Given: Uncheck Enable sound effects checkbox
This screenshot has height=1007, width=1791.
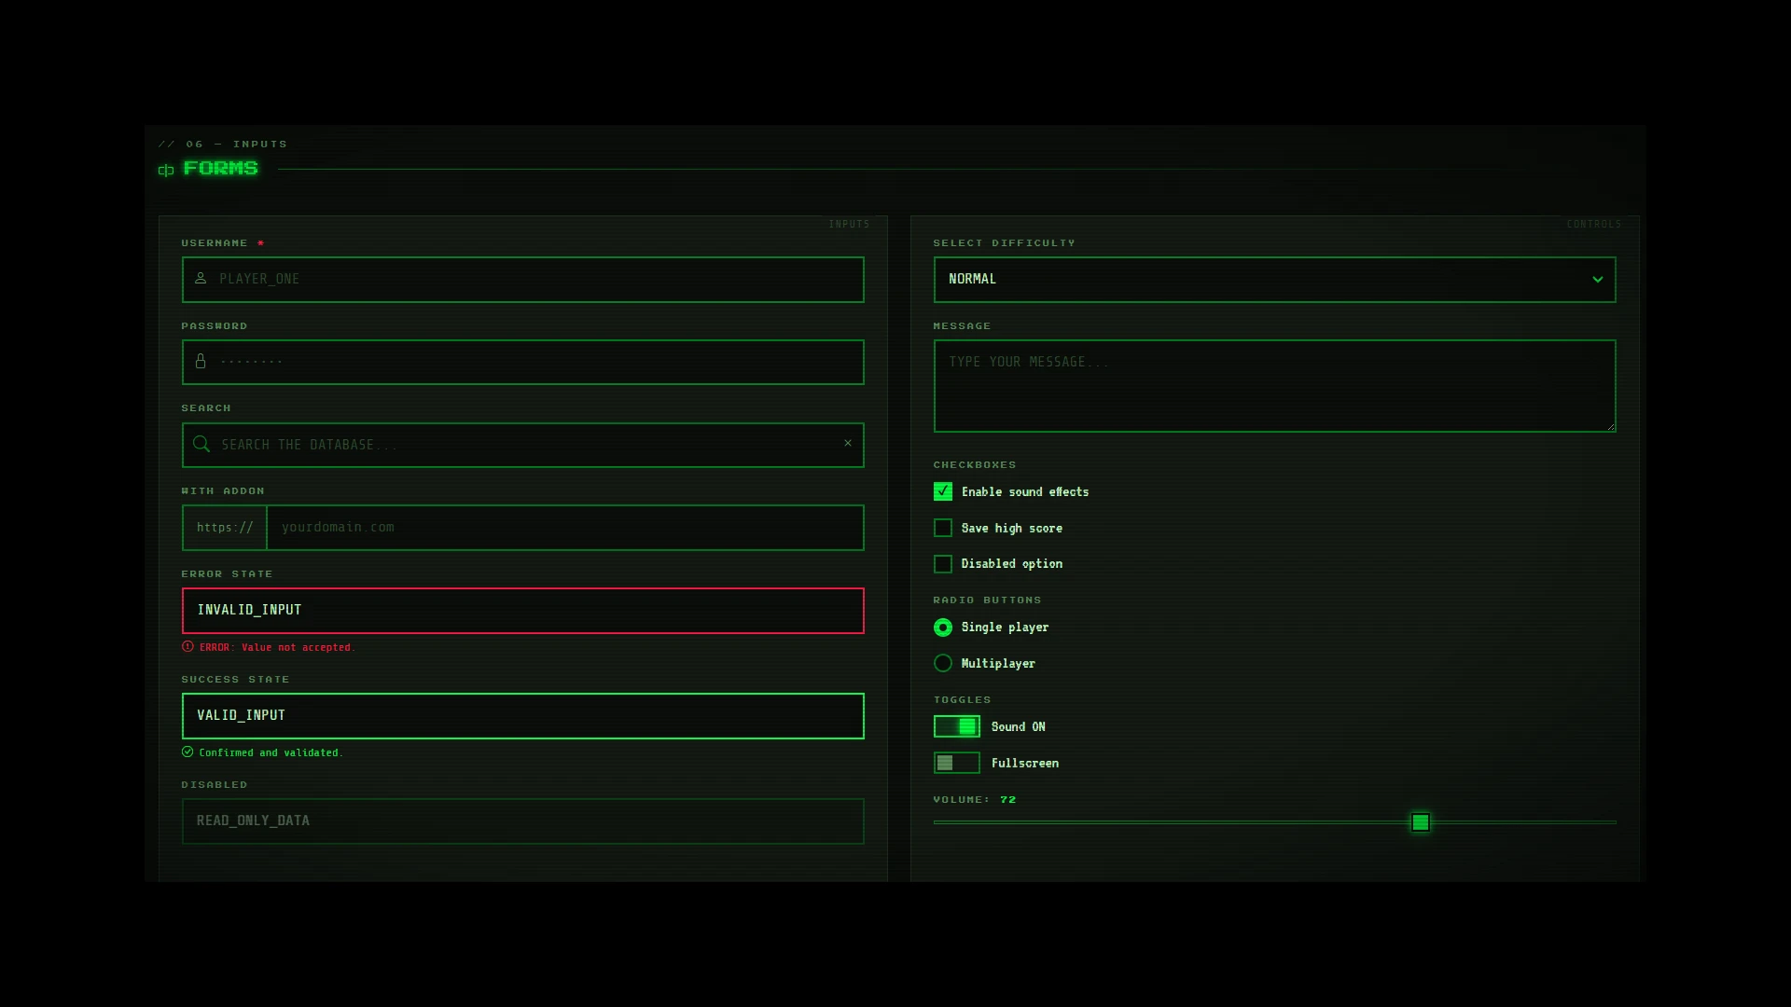Looking at the screenshot, I should tap(943, 491).
